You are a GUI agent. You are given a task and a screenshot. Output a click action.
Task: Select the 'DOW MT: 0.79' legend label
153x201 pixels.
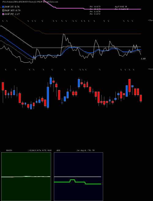click(12, 11)
